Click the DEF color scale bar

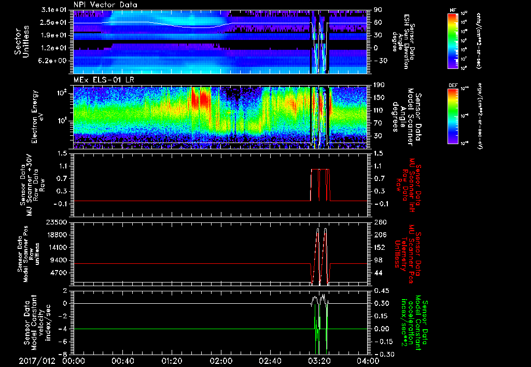click(x=452, y=115)
